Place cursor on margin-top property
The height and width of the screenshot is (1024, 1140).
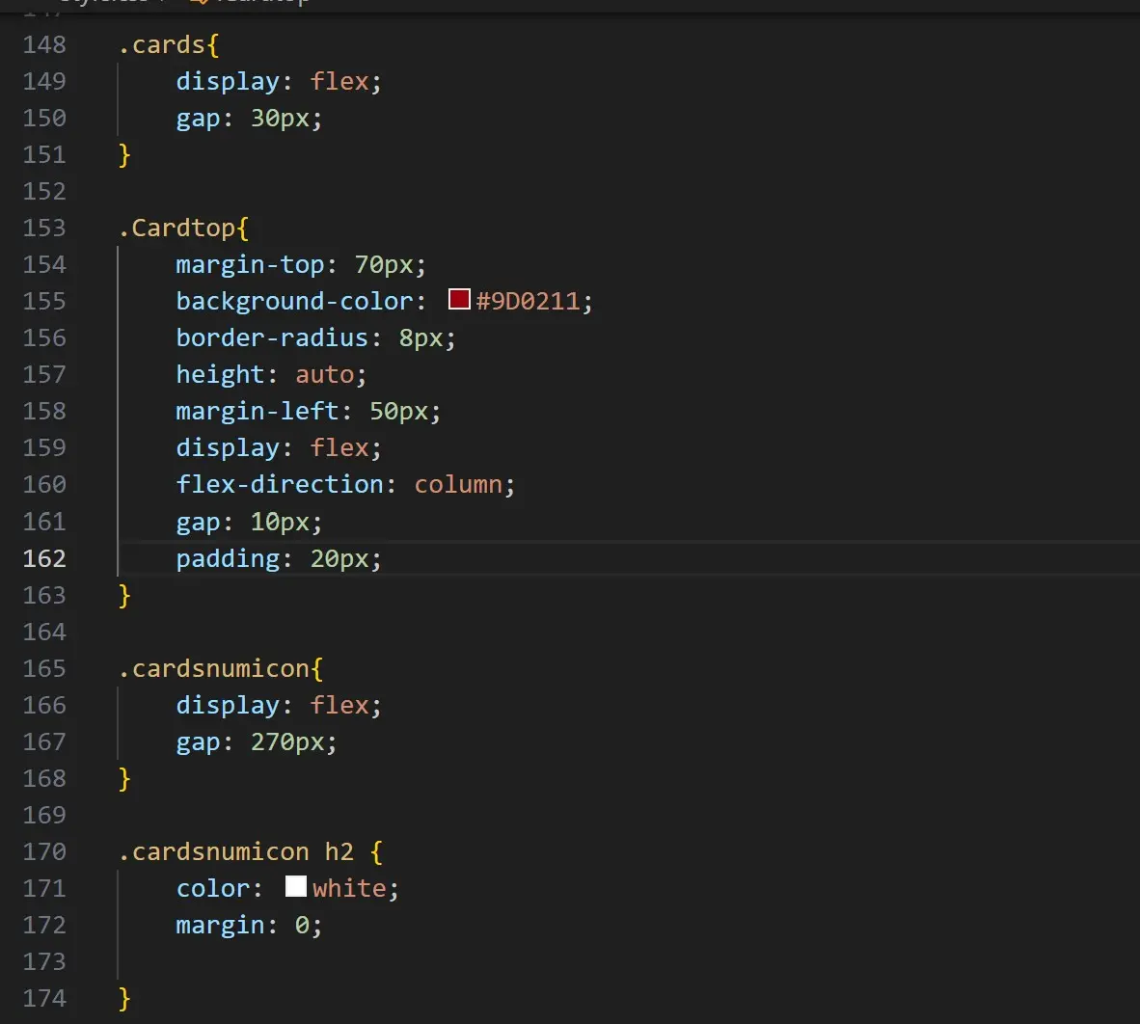click(250, 265)
